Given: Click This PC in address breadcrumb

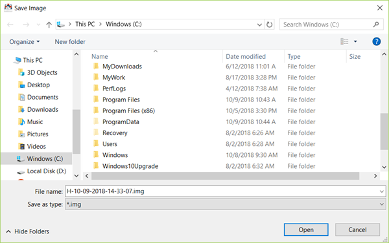Looking at the screenshot, I should (x=85, y=24).
